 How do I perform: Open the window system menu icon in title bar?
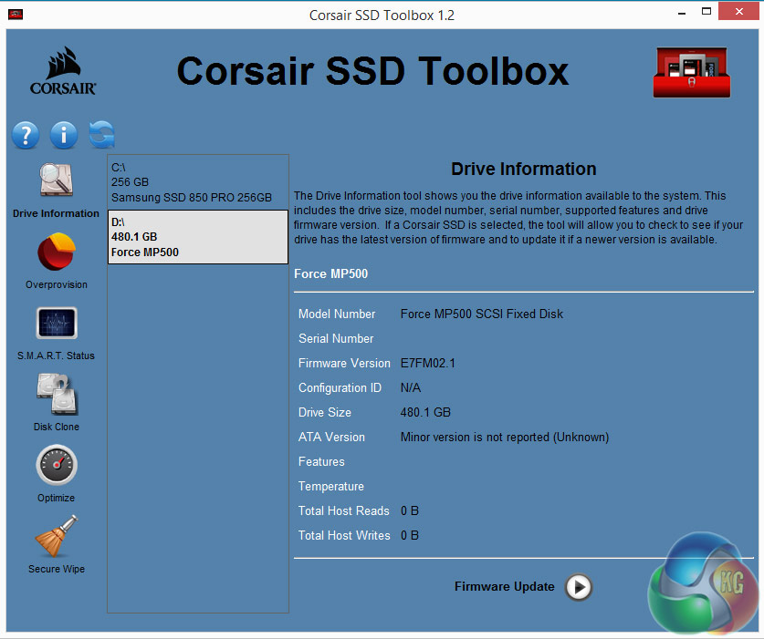pyautogui.click(x=16, y=15)
